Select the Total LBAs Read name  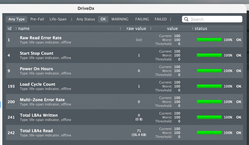click(x=36, y=131)
